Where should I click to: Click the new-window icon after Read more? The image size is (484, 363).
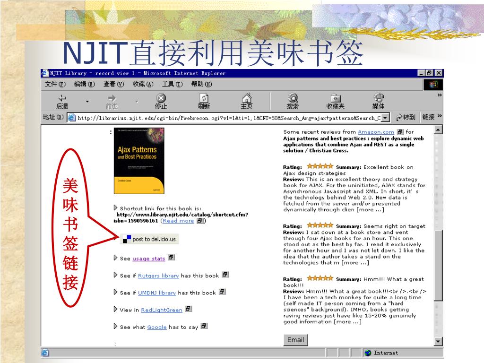click(x=200, y=221)
